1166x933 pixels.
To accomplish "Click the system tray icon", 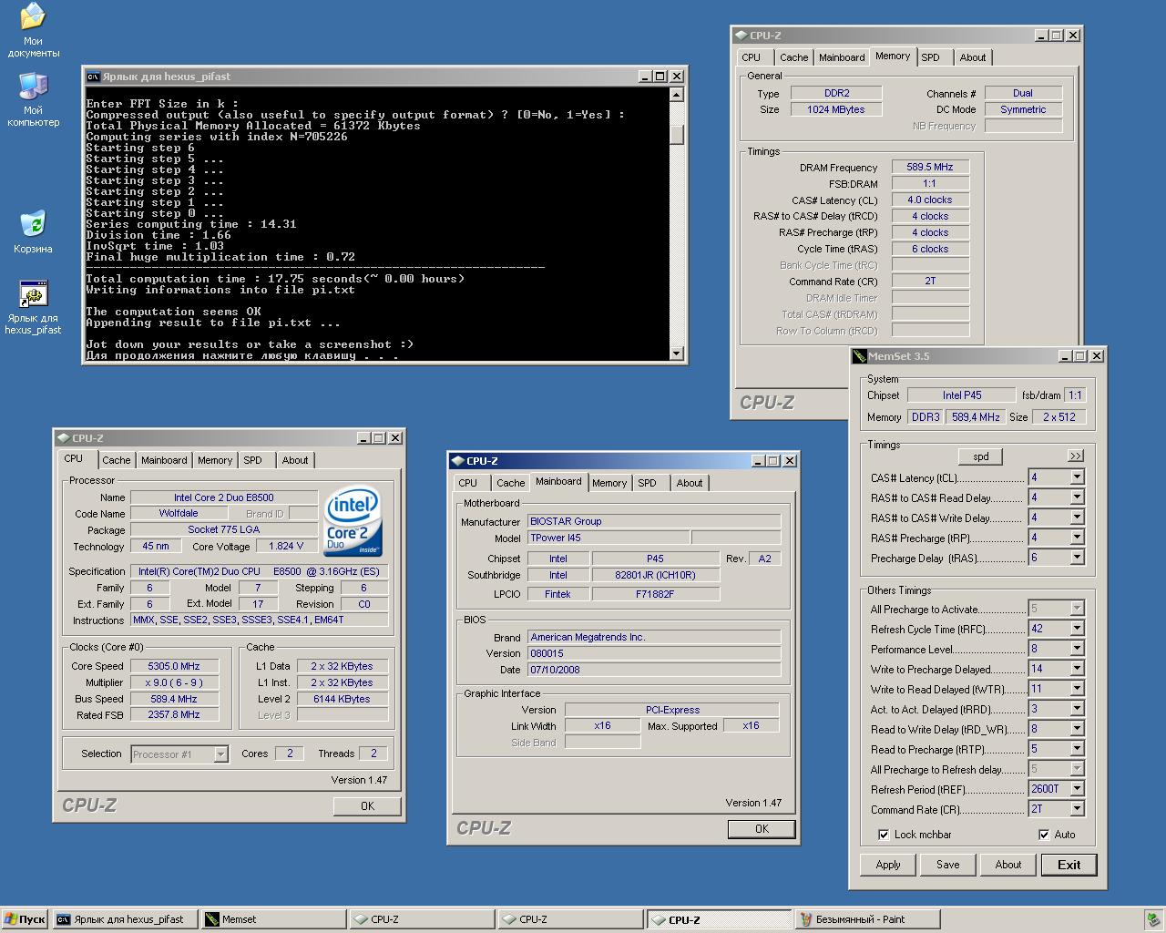I will [x=1154, y=919].
